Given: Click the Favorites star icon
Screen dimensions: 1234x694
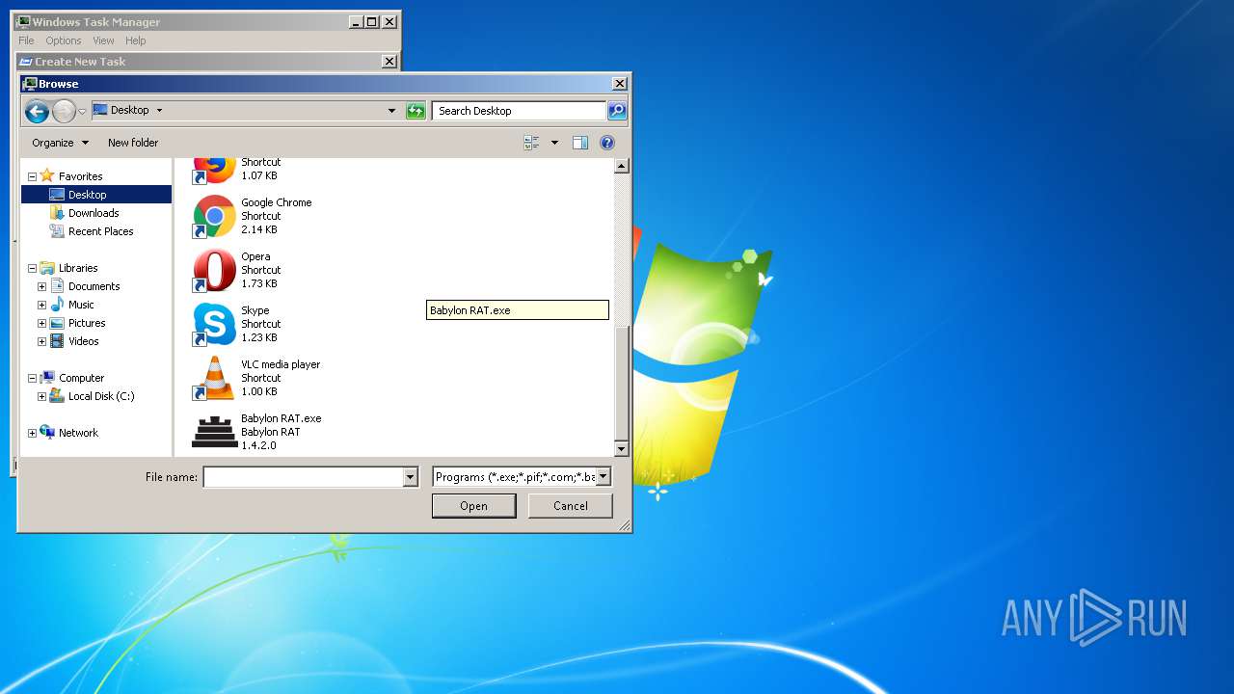Looking at the screenshot, I should pyautogui.click(x=47, y=175).
